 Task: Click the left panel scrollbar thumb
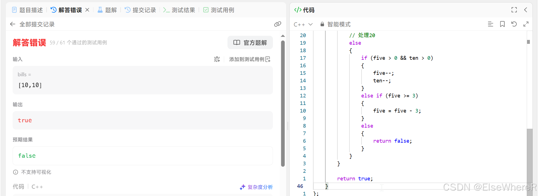tap(283, 103)
